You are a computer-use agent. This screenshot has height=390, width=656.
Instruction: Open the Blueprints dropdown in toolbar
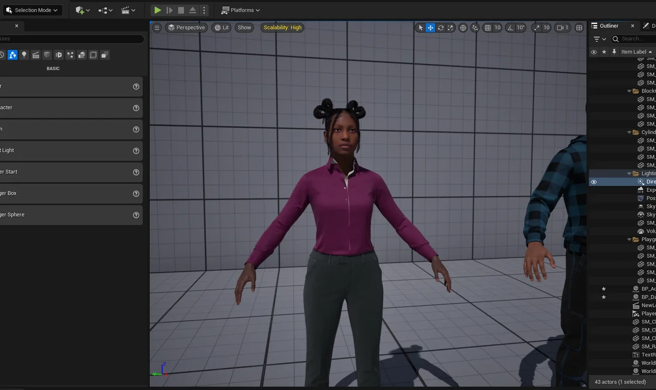point(105,10)
